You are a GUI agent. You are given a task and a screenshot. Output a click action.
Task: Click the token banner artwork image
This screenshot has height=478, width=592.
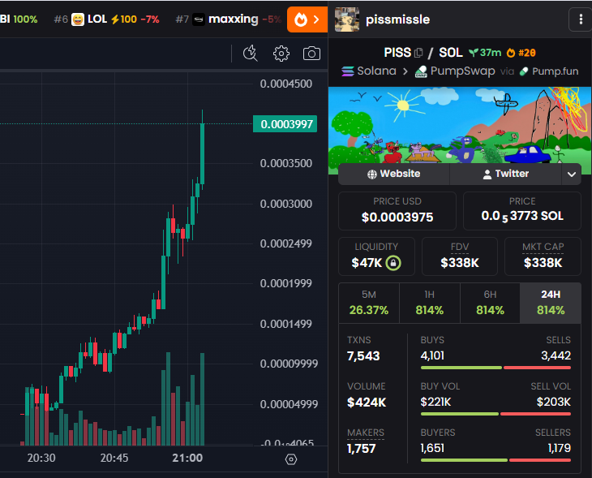pyautogui.click(x=460, y=126)
